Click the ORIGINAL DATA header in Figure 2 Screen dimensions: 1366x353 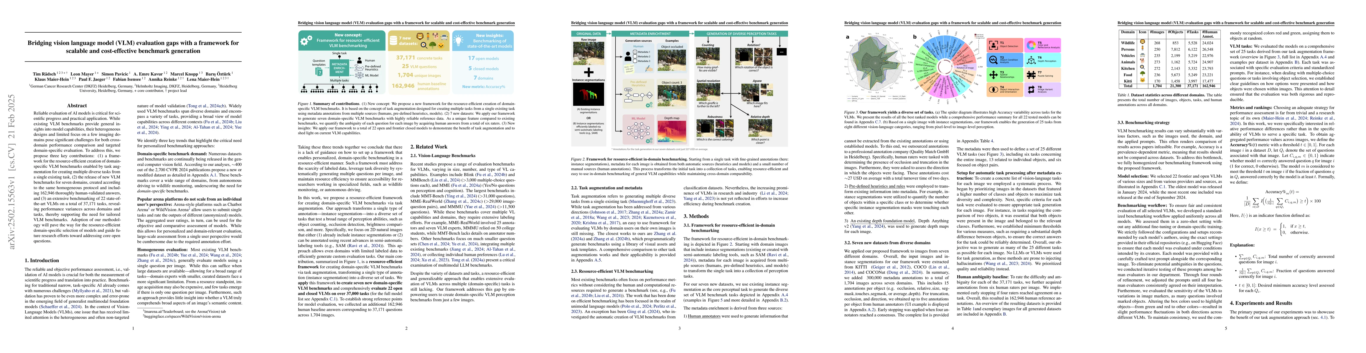tap(589, 33)
